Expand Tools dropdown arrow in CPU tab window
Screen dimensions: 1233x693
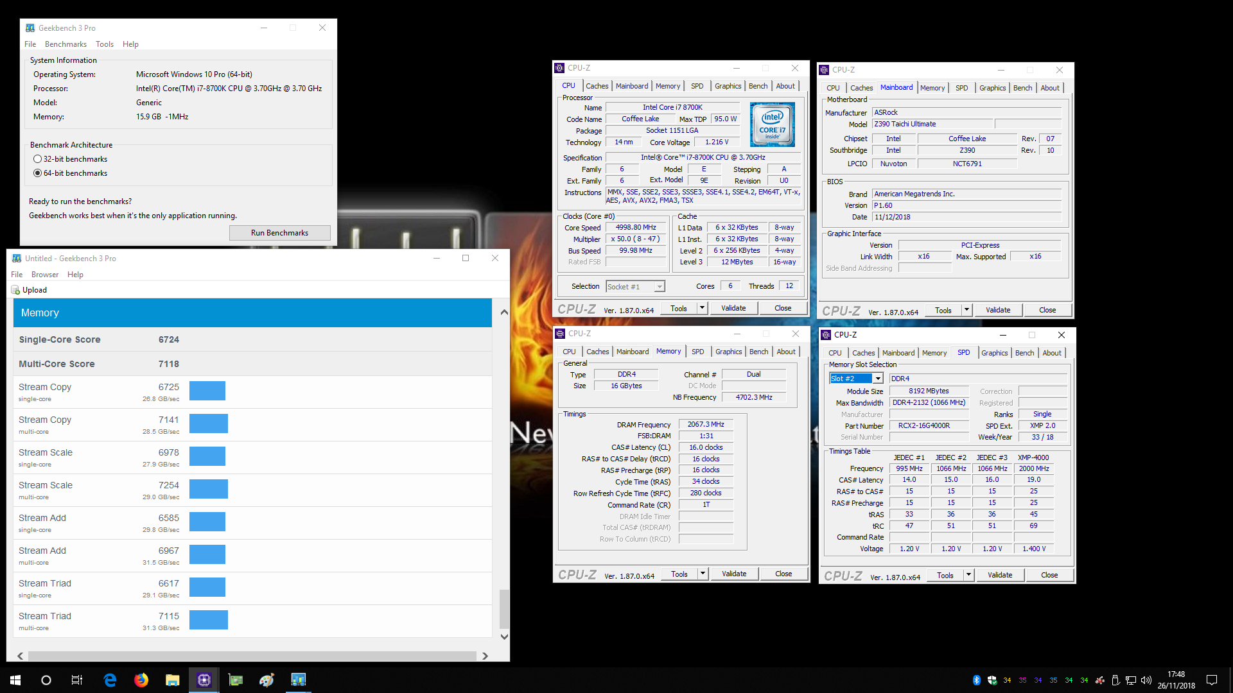[702, 309]
